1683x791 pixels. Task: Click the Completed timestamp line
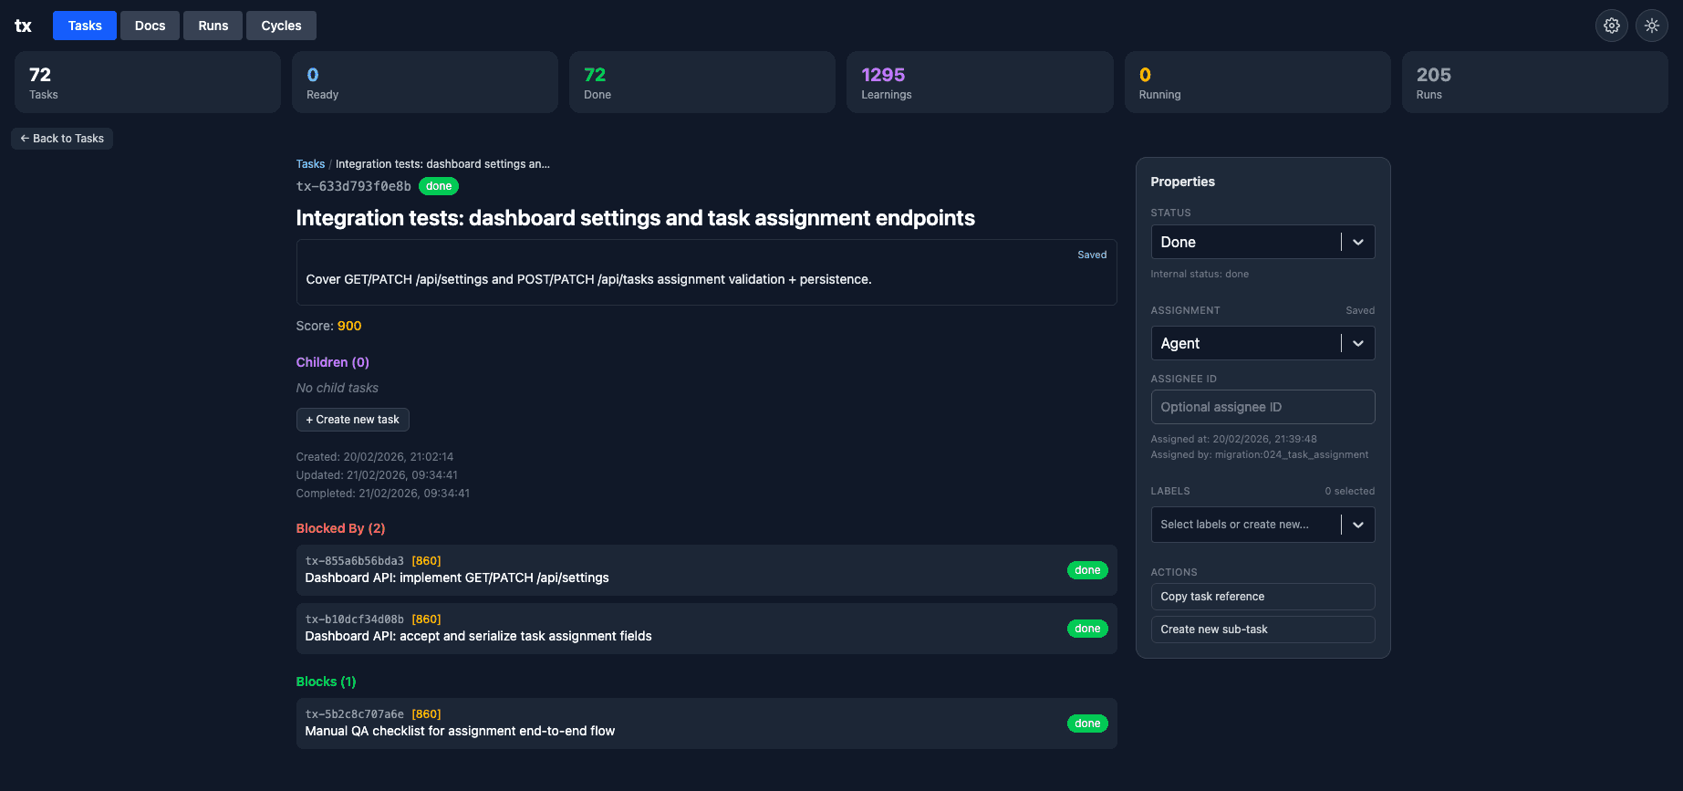[383, 494]
